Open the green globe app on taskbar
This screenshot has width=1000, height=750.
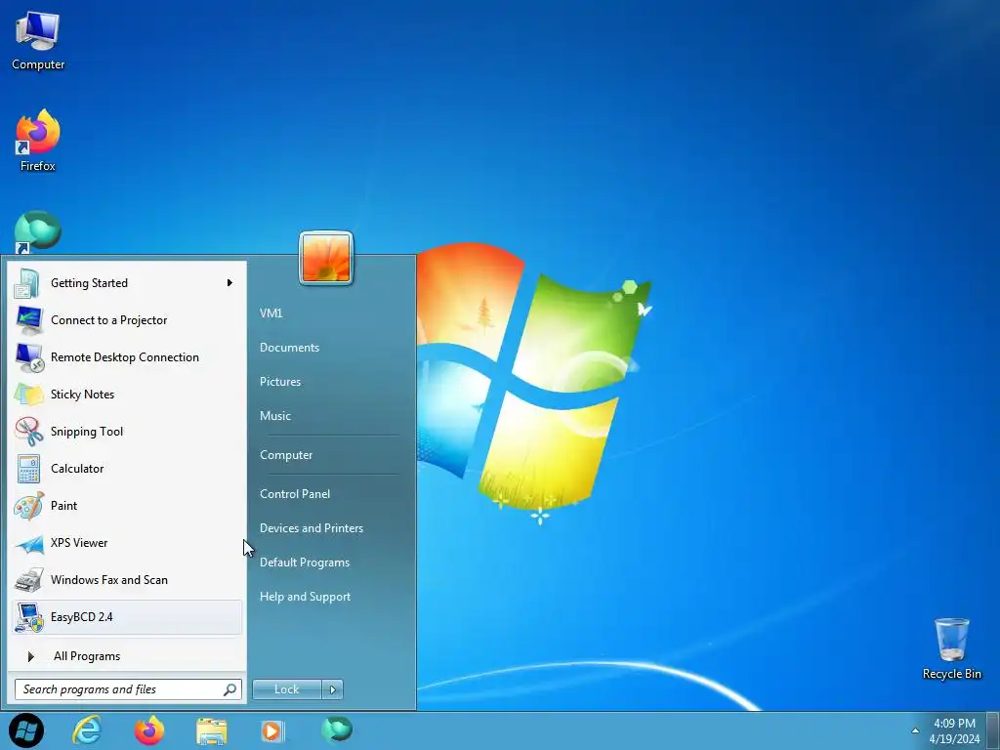(x=336, y=729)
